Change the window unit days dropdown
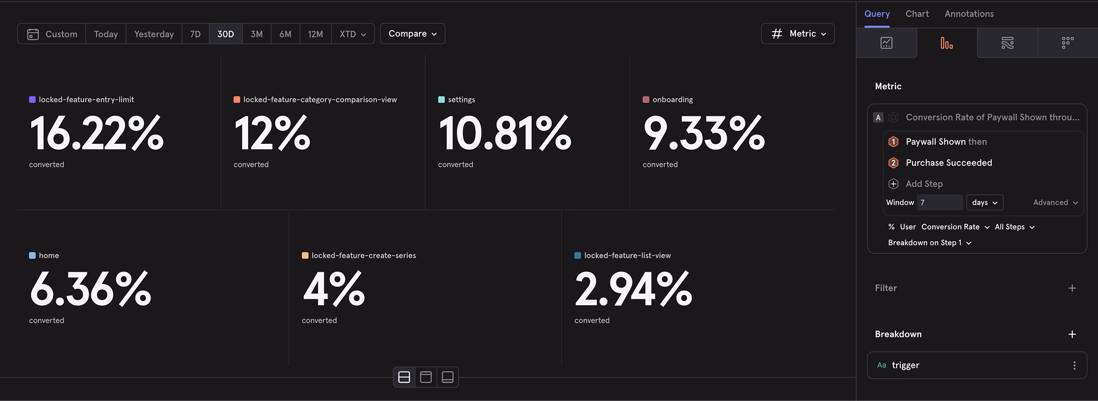1098x401 pixels. point(985,202)
